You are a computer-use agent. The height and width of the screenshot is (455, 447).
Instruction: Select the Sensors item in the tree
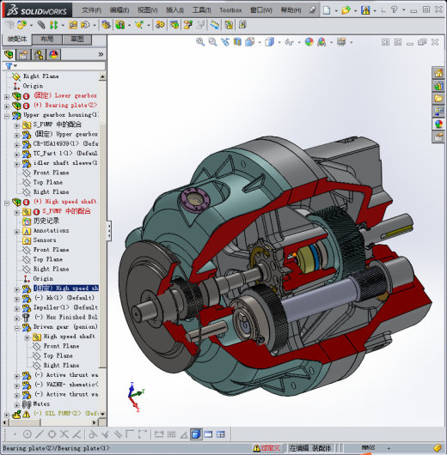coord(45,240)
